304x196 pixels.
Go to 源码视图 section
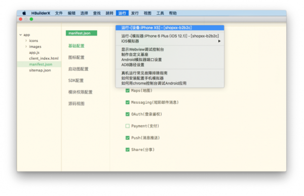(x=77, y=104)
